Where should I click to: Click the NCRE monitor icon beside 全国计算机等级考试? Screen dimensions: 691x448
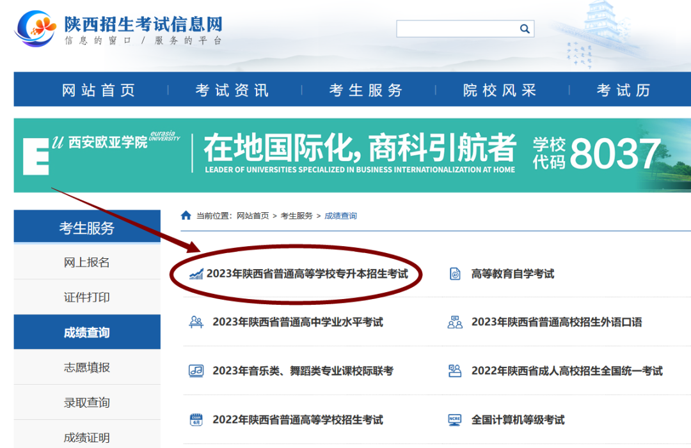click(x=455, y=420)
